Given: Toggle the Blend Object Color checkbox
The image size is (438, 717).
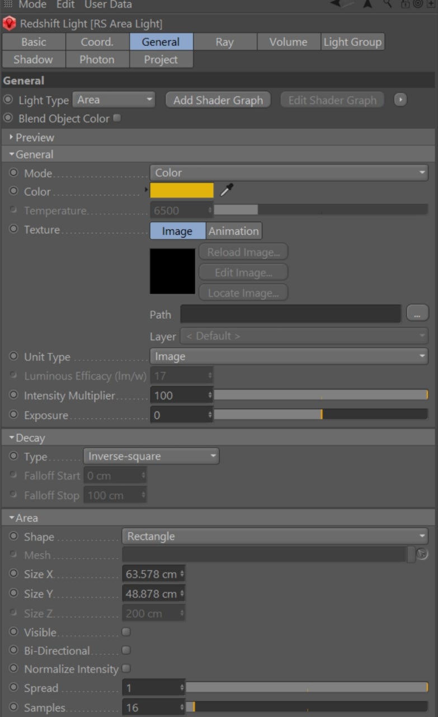Looking at the screenshot, I should coord(117,118).
